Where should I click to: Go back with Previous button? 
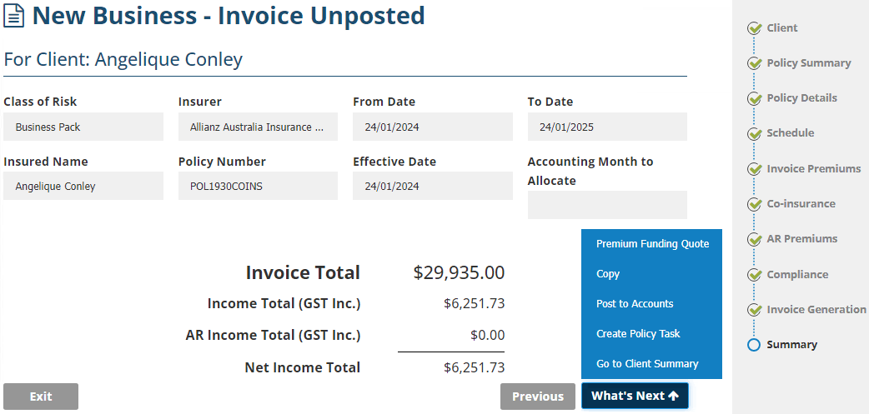point(537,397)
